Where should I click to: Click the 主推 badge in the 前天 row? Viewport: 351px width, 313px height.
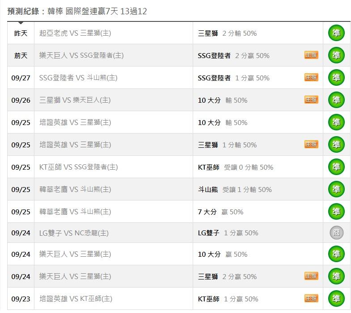pyautogui.click(x=311, y=55)
